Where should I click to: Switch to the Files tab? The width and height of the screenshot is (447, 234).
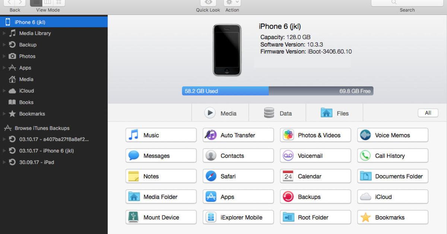tap(335, 113)
